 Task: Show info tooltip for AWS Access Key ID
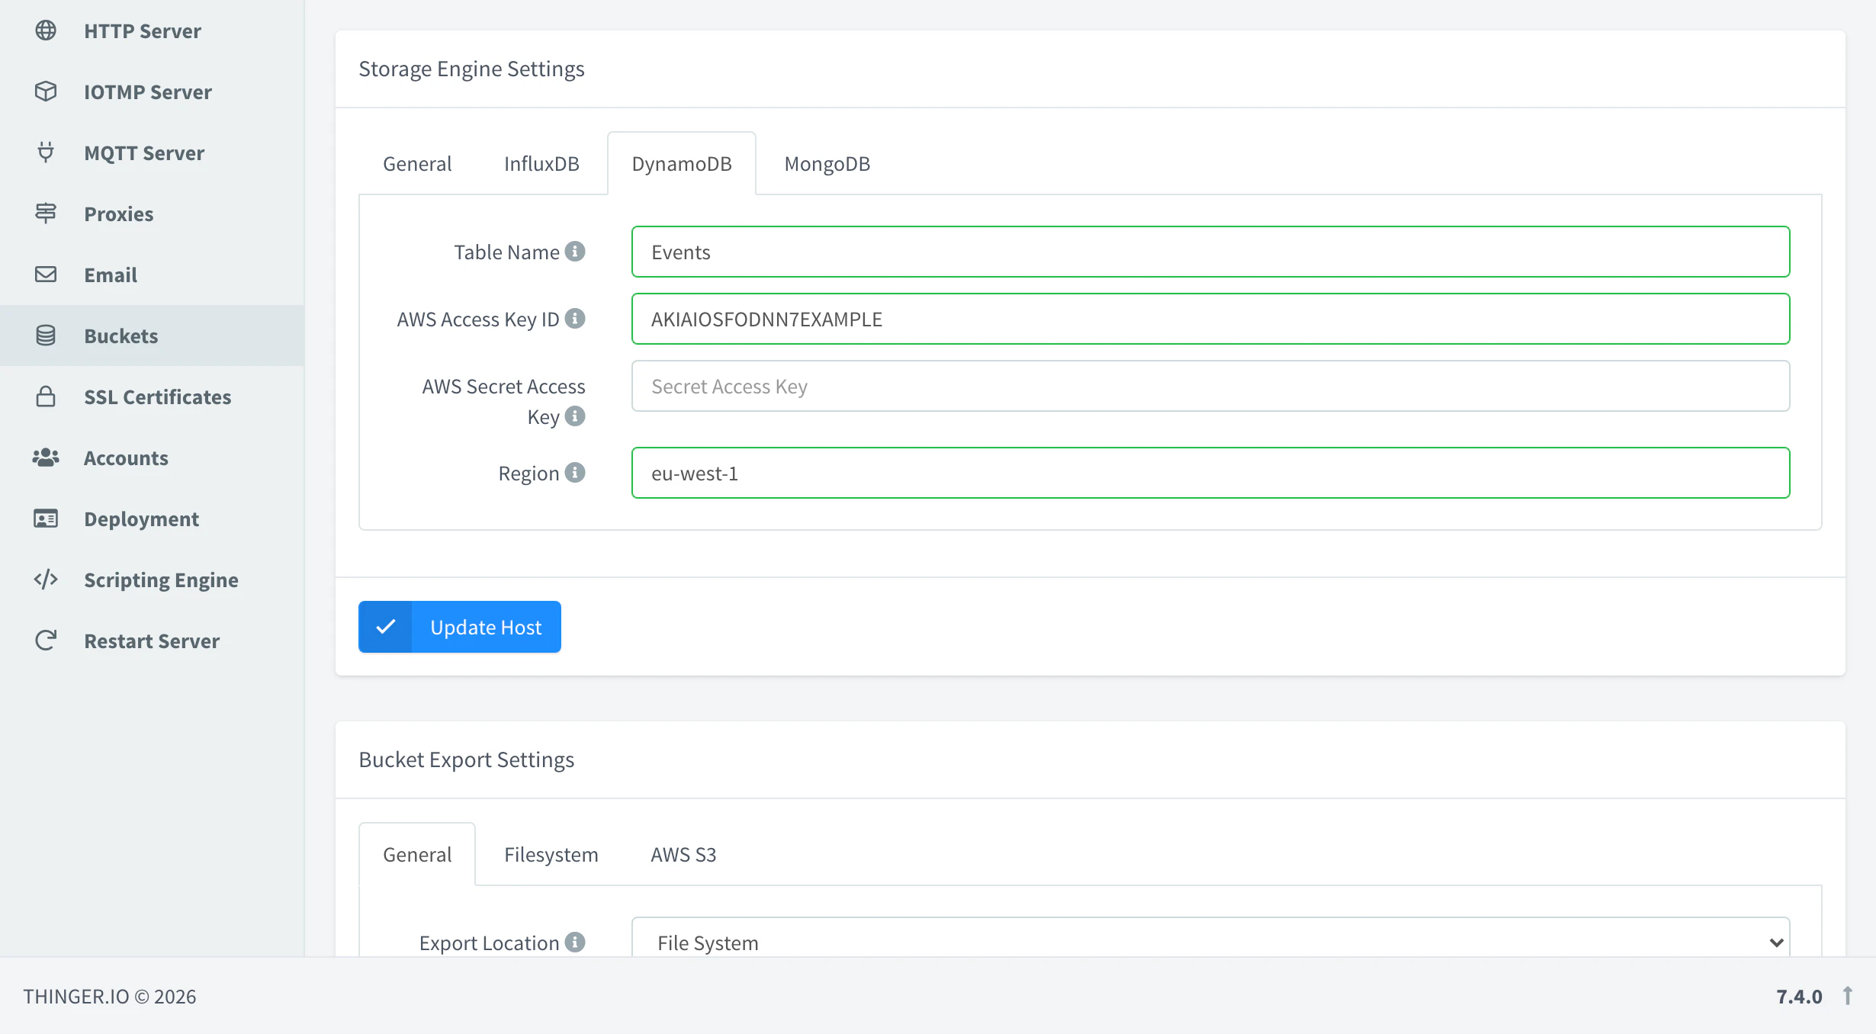pyautogui.click(x=575, y=318)
